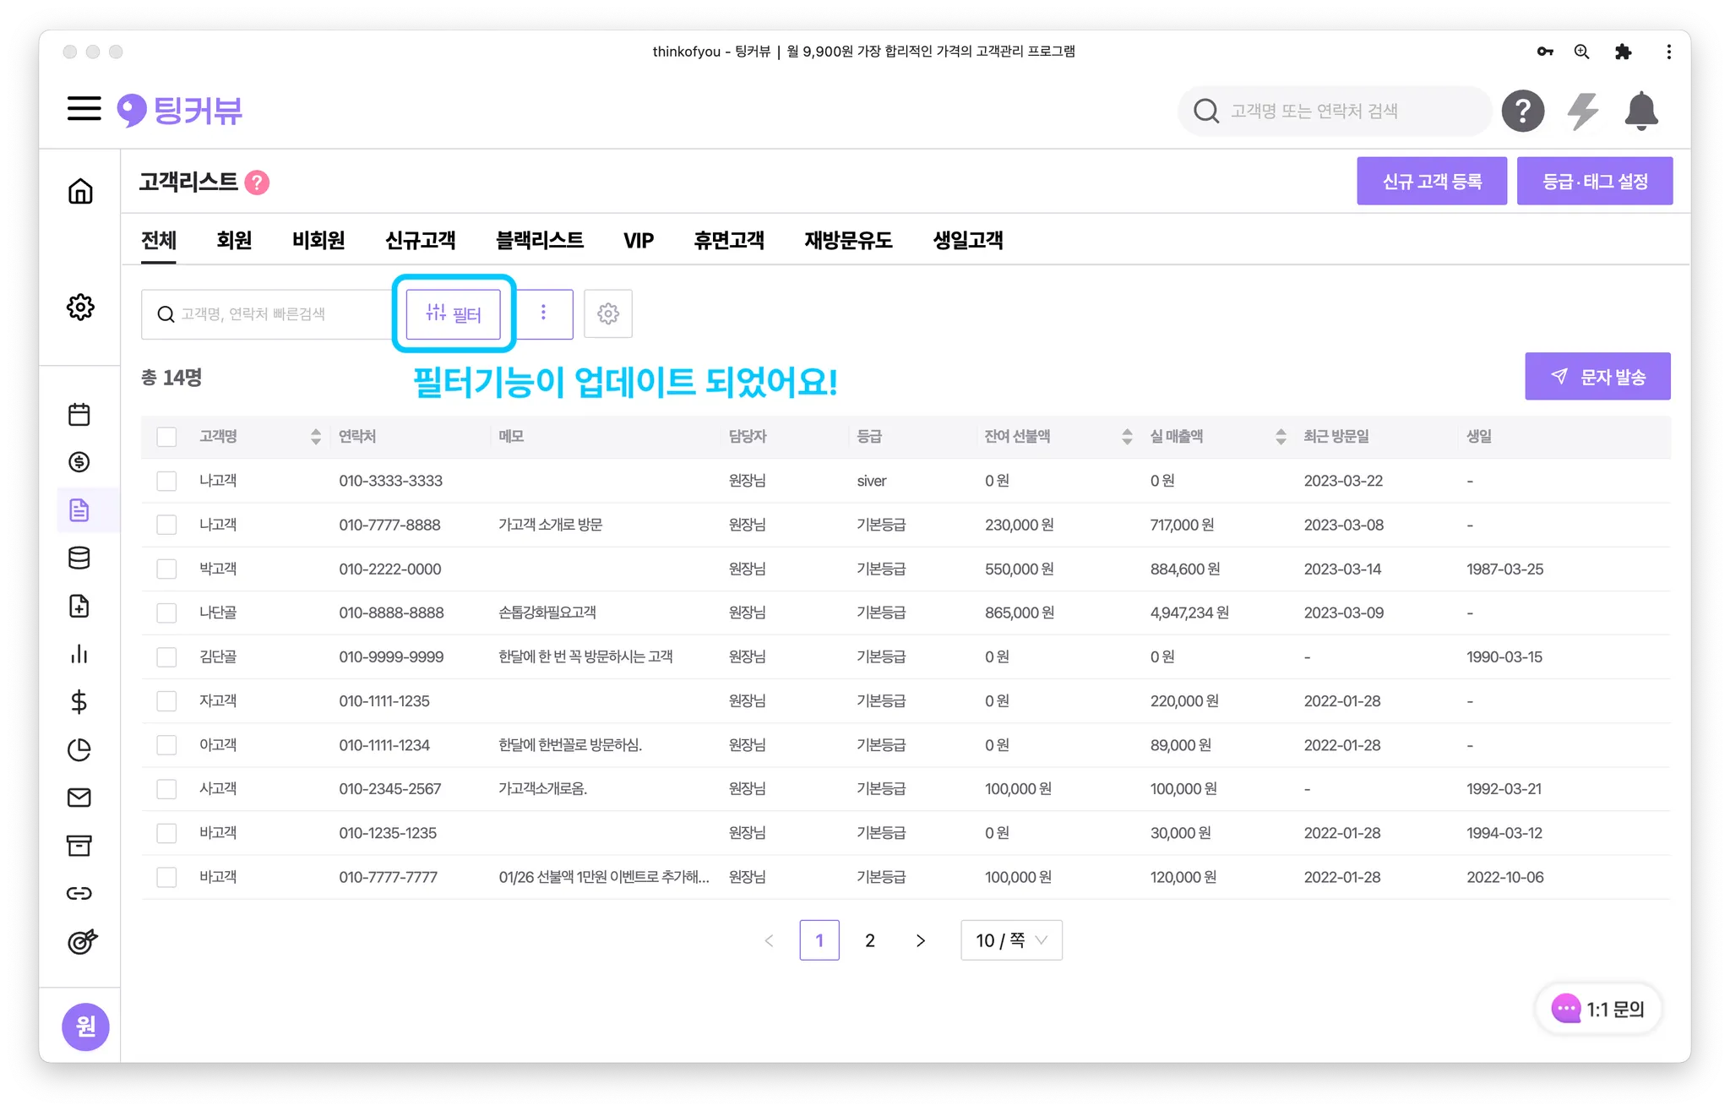Screen dimensions: 1730x1111
Task: Select checkbox for customer 김단골
Action: click(x=166, y=656)
